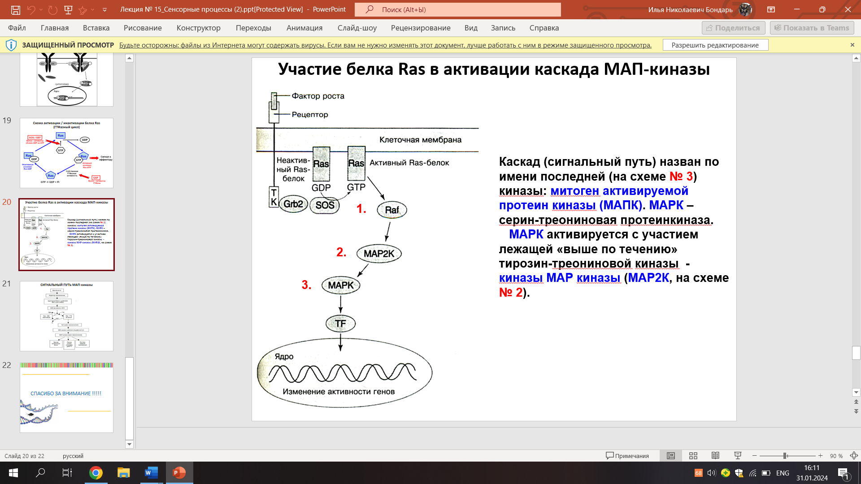Open the Рецензирование tab

tap(421, 28)
